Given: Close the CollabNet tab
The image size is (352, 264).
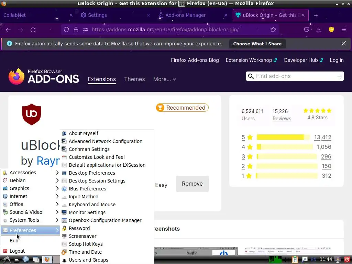Looking at the screenshot, I should click(x=71, y=15).
